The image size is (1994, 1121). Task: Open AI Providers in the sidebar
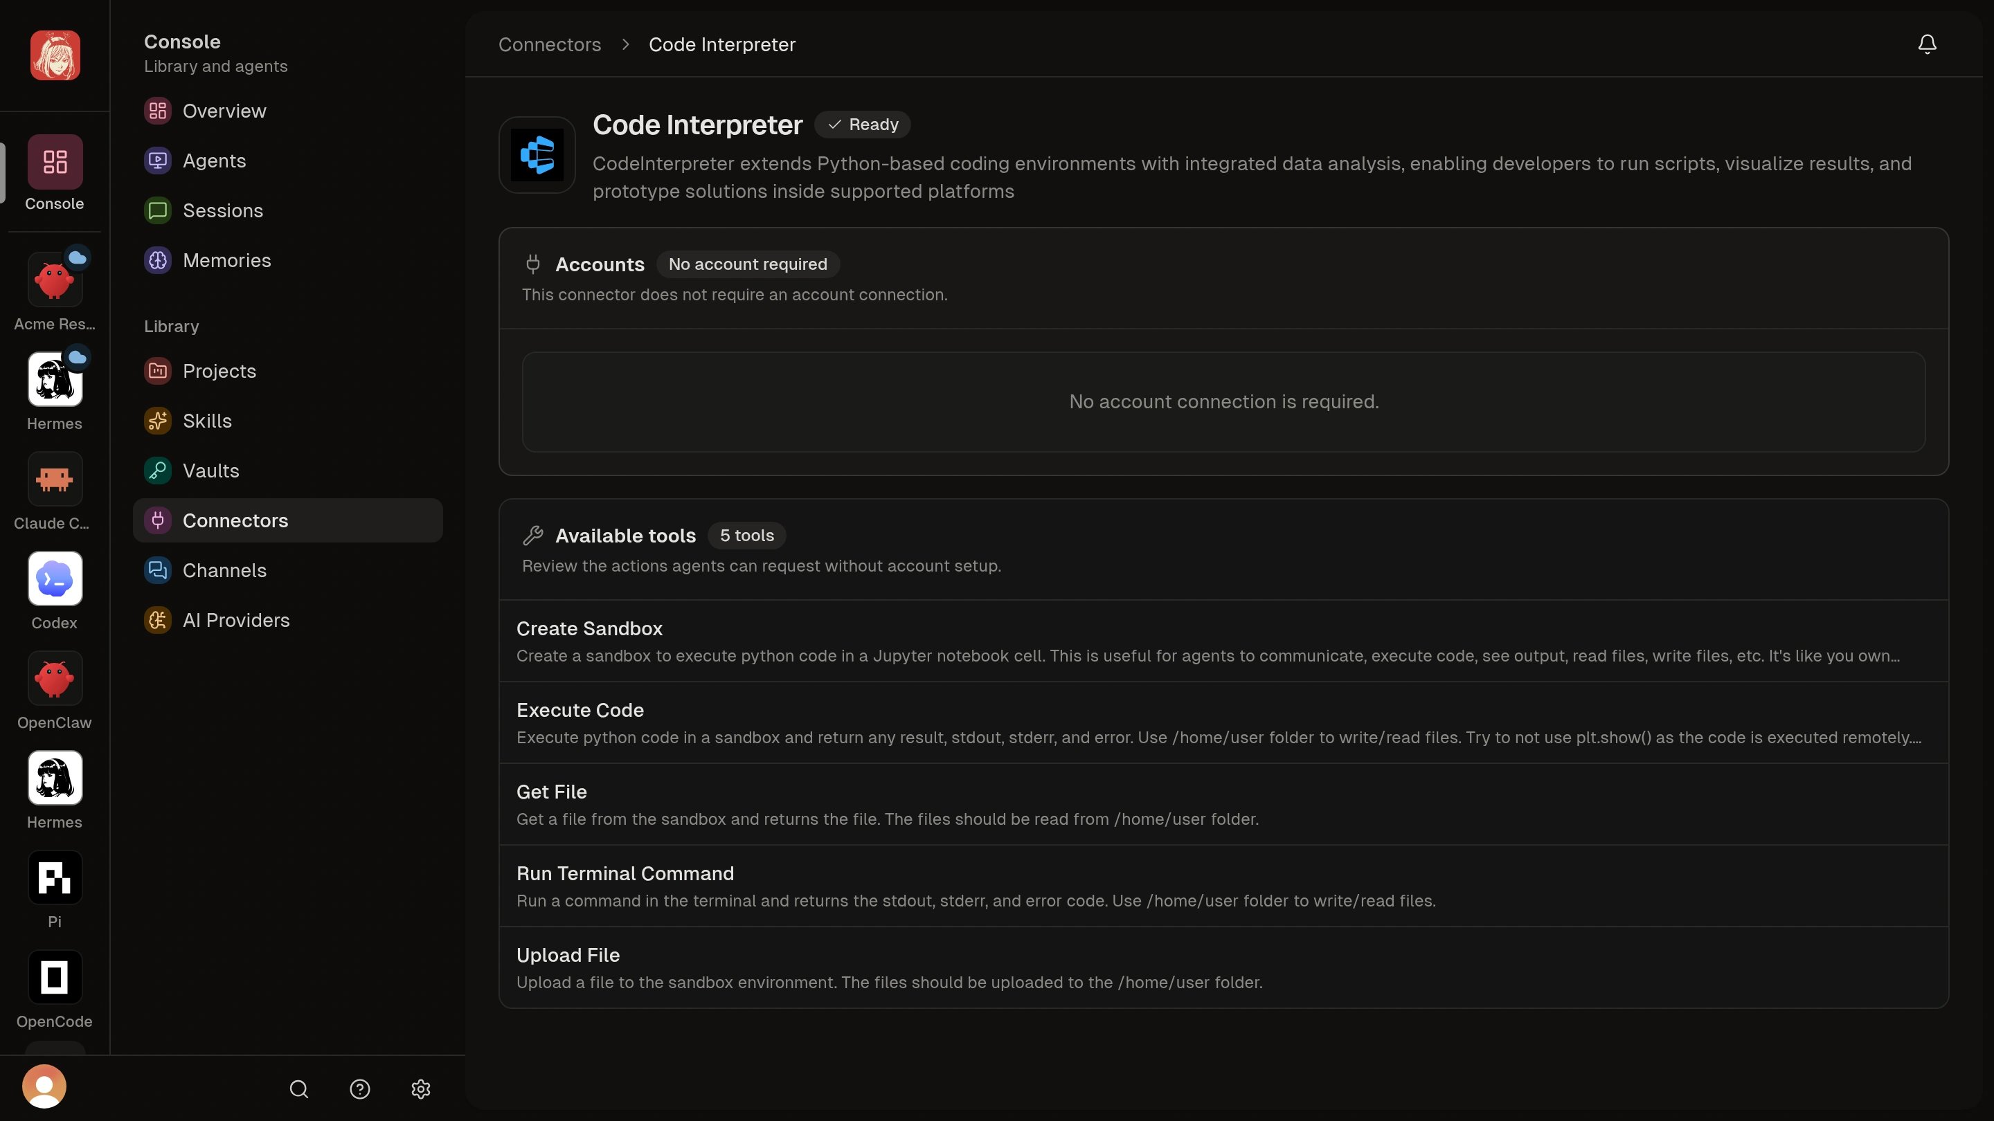(287, 621)
